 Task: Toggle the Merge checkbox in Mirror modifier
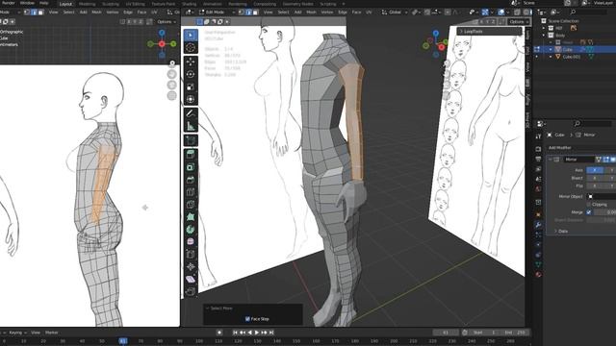pyautogui.click(x=588, y=212)
